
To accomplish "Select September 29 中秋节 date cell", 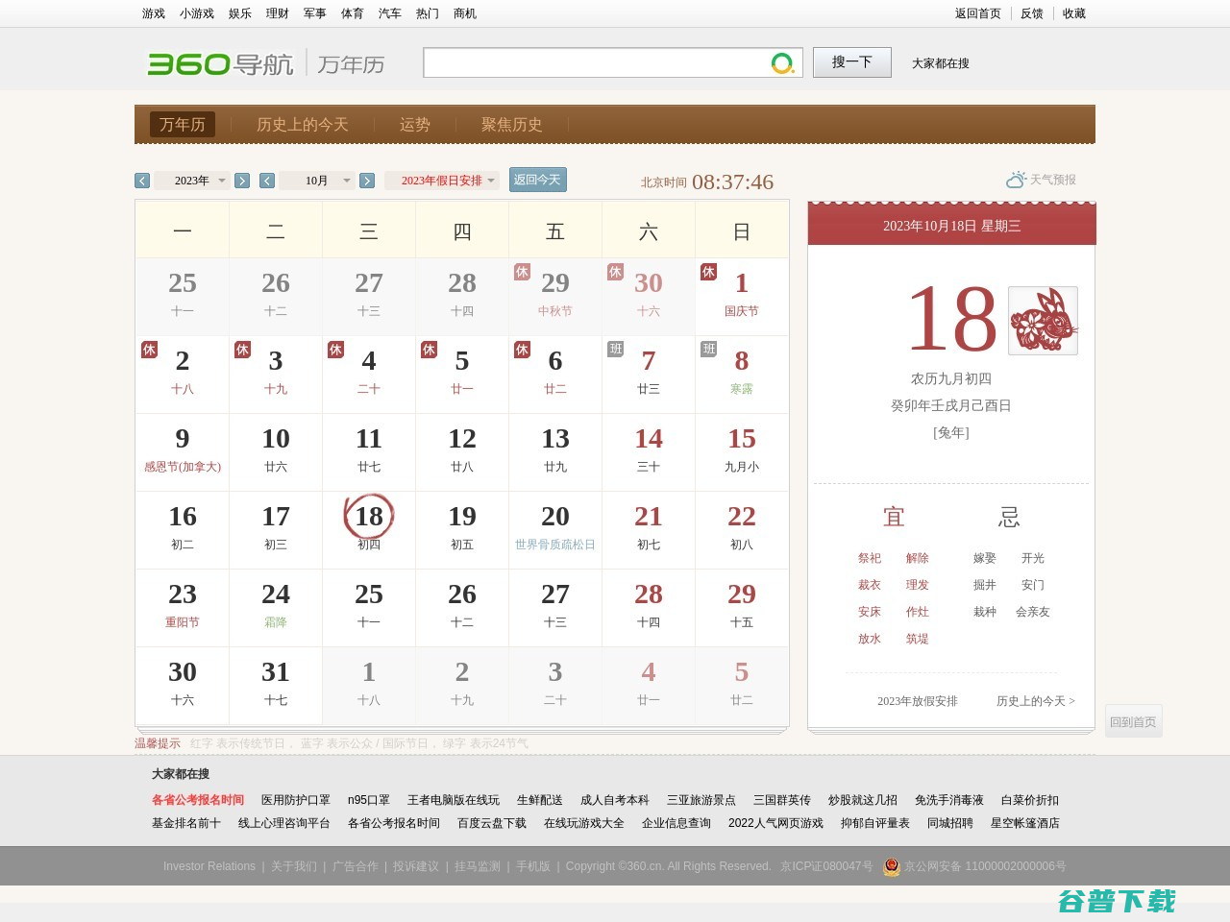I will (x=555, y=297).
